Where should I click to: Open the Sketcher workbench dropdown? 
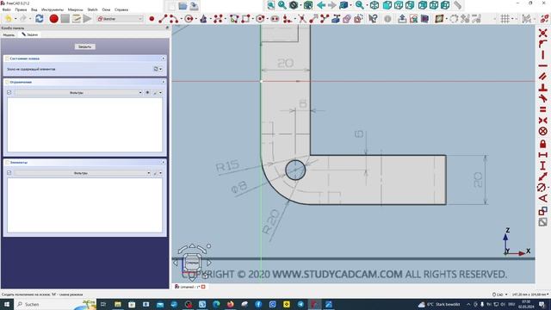(x=121, y=19)
